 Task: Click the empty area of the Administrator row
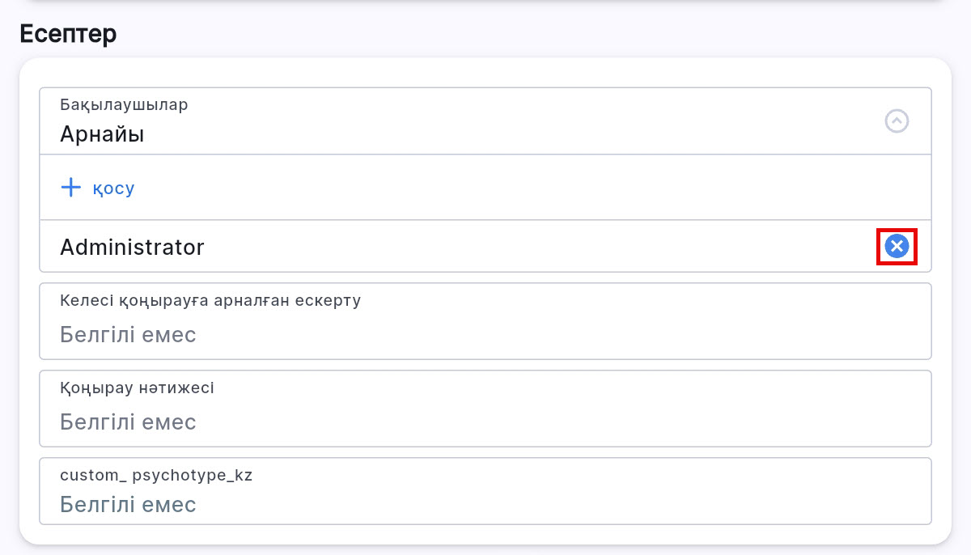pos(526,247)
